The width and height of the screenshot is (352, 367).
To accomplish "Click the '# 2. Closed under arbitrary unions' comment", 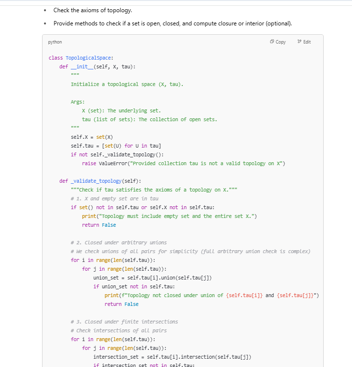I will click(118, 242).
